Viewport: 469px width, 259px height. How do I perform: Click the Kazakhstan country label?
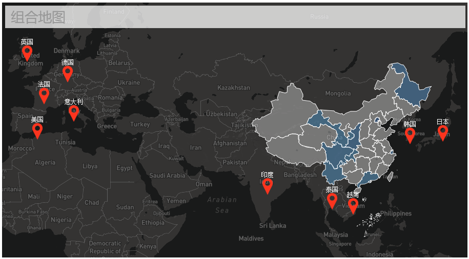coord(234,88)
